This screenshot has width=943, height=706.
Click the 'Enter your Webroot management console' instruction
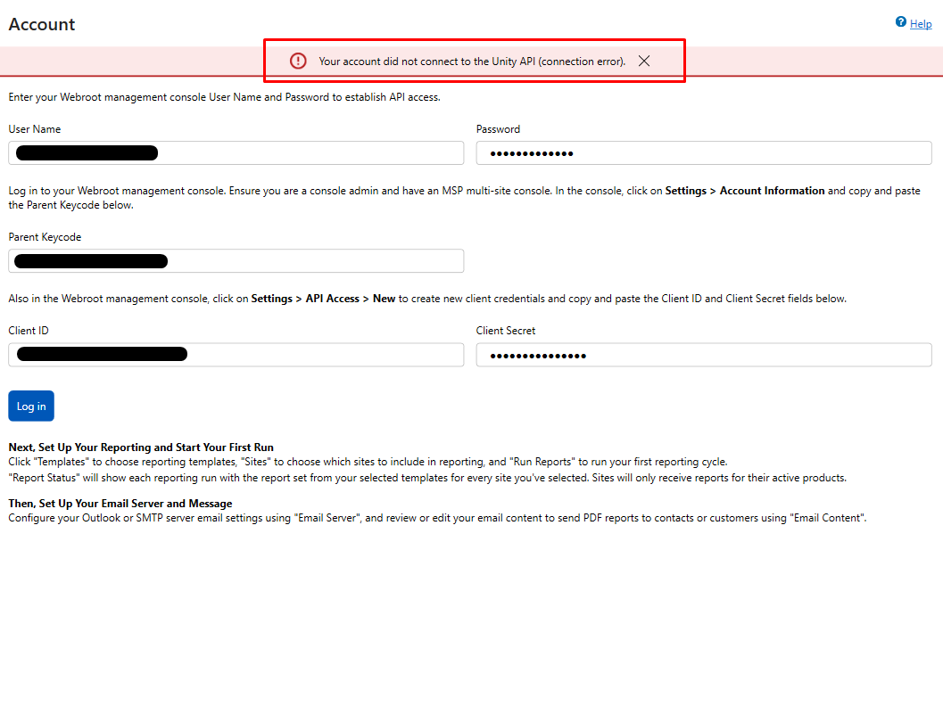(x=224, y=97)
